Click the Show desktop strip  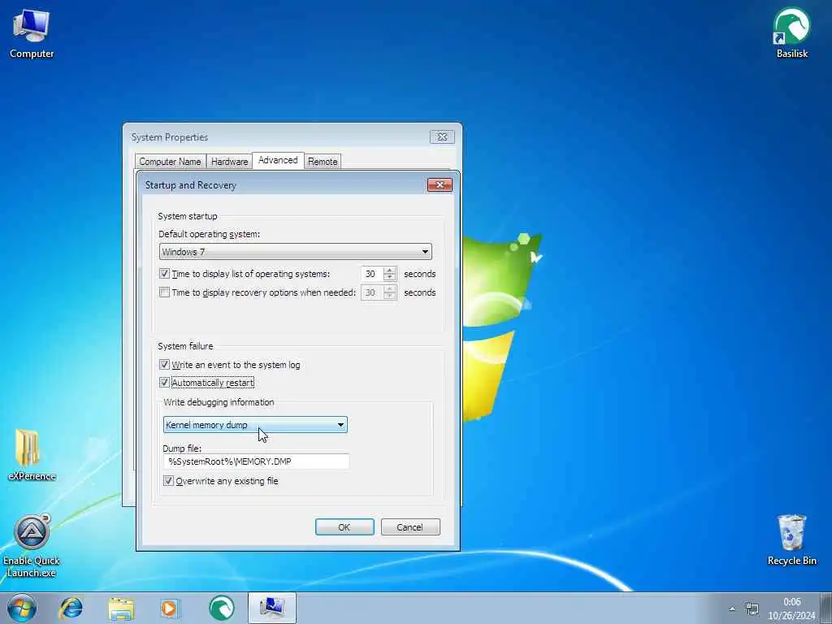pyautogui.click(x=826, y=608)
